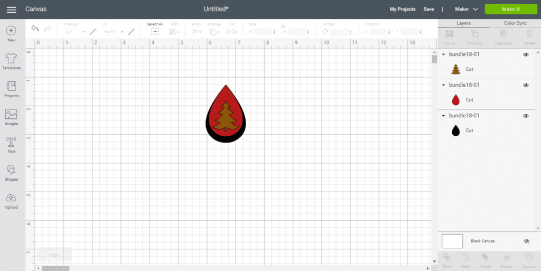The height and width of the screenshot is (271, 541).
Task: Click the New project icon
Action: pos(11,31)
